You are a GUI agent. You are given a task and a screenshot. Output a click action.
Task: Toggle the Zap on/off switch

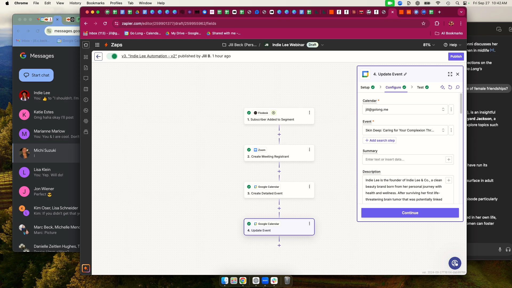click(x=112, y=56)
